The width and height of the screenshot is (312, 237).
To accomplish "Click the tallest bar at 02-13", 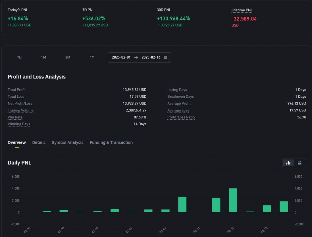I will (233, 200).
